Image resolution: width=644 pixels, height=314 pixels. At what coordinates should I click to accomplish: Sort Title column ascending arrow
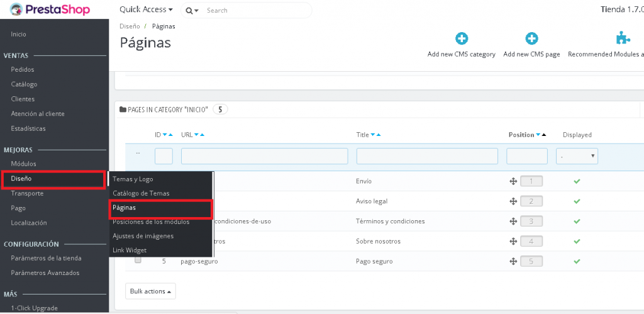pos(379,135)
